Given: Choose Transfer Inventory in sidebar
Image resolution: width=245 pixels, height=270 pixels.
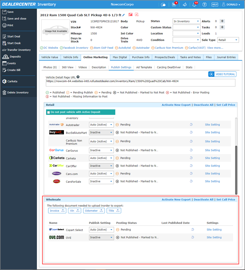Looking at the screenshot, I should (17, 50).
